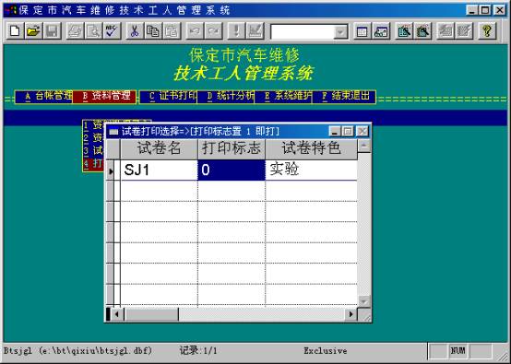511x364 pixels.
Task: Open the yellow question mark Help icon
Action: [487, 31]
